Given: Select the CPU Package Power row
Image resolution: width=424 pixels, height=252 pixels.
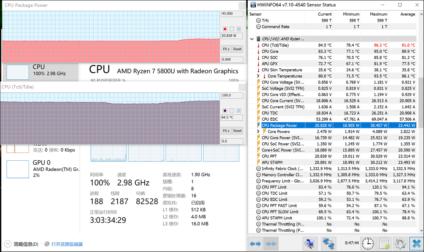Looking at the screenshot, I should pos(332,125).
